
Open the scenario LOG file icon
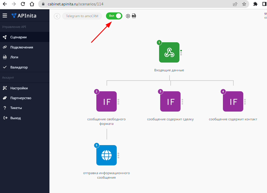click(x=134, y=16)
